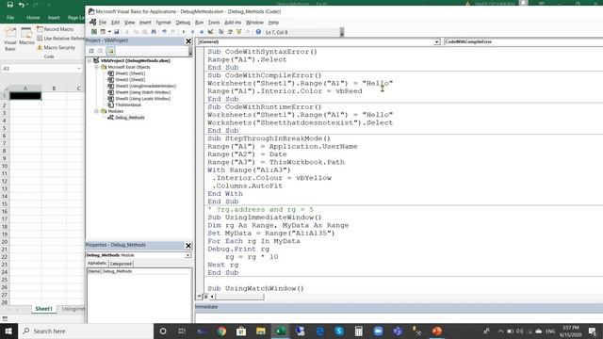This screenshot has width=603, height=339.
Task: Open the (General) object dropdown
Action: pos(437,41)
